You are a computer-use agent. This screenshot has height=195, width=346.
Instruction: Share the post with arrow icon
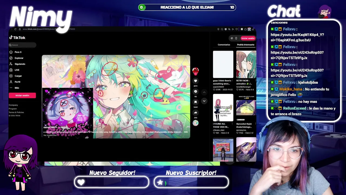(x=195, y=112)
